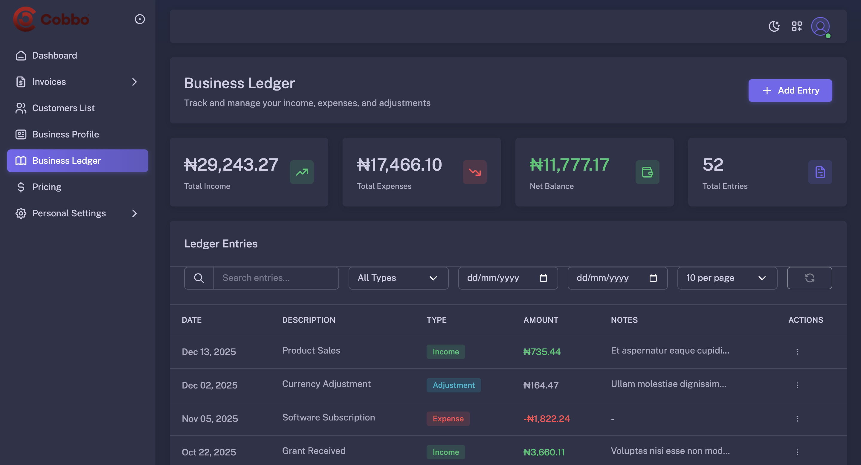Go to Dashboard in the sidebar
861x465 pixels.
[54, 56]
